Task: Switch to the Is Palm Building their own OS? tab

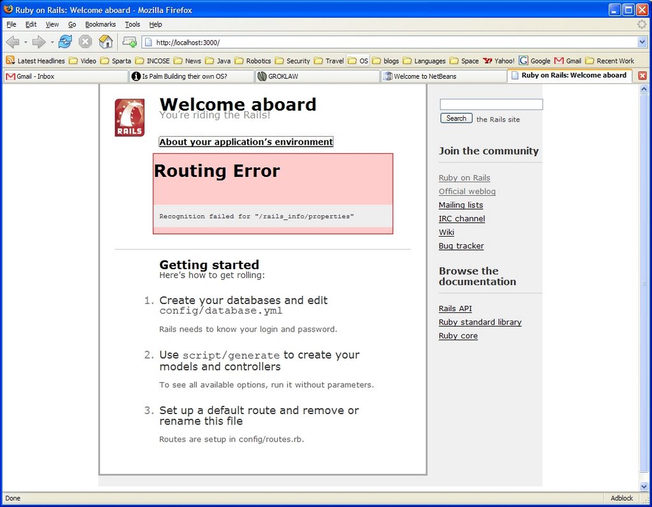Action: pyautogui.click(x=192, y=76)
